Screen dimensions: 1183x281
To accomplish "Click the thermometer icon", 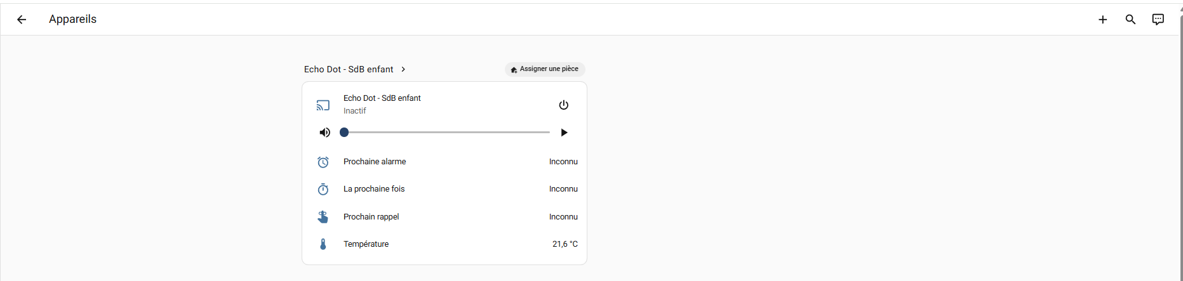I will coord(323,244).
